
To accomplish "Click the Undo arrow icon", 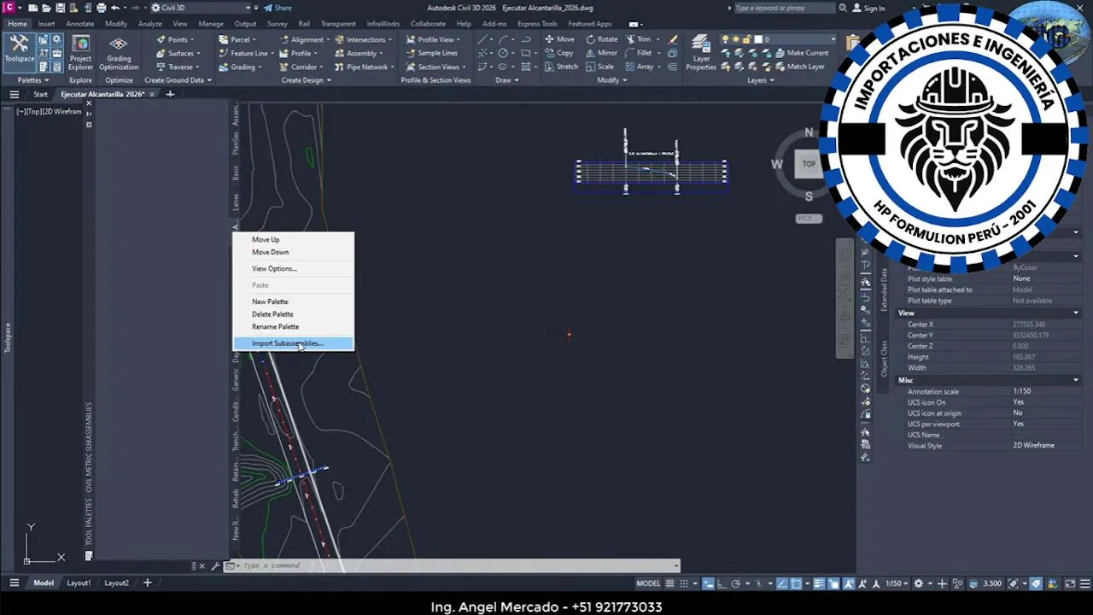I will pos(115,8).
